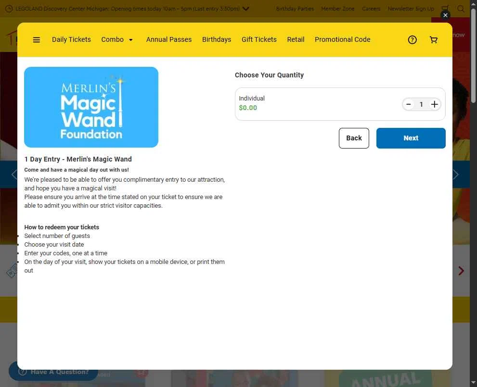The image size is (477, 387).
Task: Expand the opening times dropdown chevron
Action: 246,9
